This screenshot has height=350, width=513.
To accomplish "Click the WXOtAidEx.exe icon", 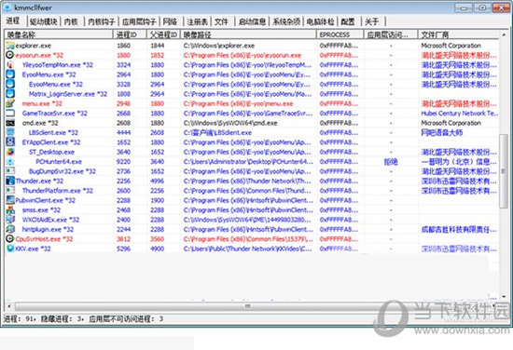I will pyautogui.click(x=10, y=220).
